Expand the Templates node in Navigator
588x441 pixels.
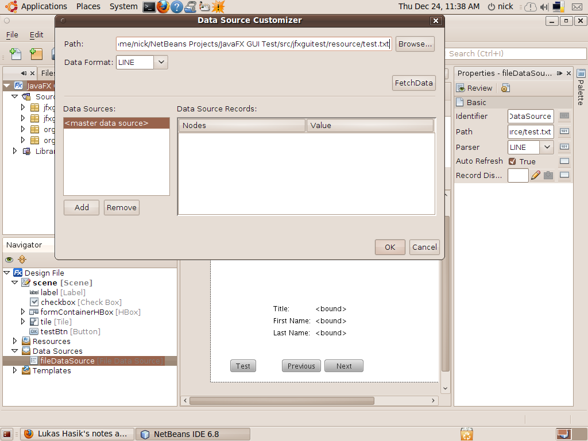click(14, 370)
